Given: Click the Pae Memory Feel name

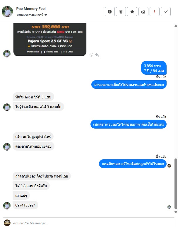Looking at the screenshot, I should click(x=31, y=9).
